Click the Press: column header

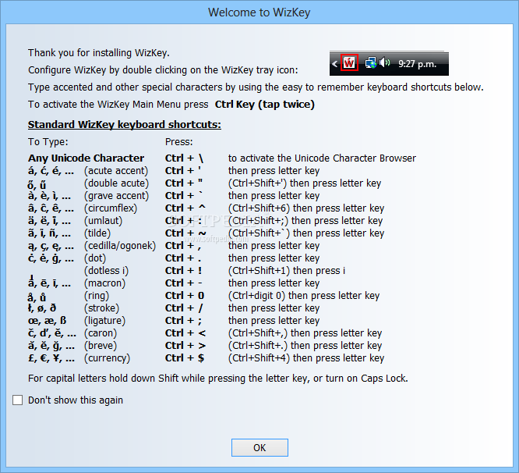pos(179,142)
